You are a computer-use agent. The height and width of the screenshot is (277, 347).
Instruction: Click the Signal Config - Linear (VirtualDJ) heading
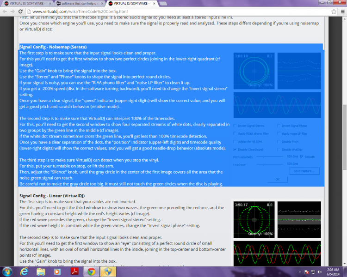[x=52, y=196]
